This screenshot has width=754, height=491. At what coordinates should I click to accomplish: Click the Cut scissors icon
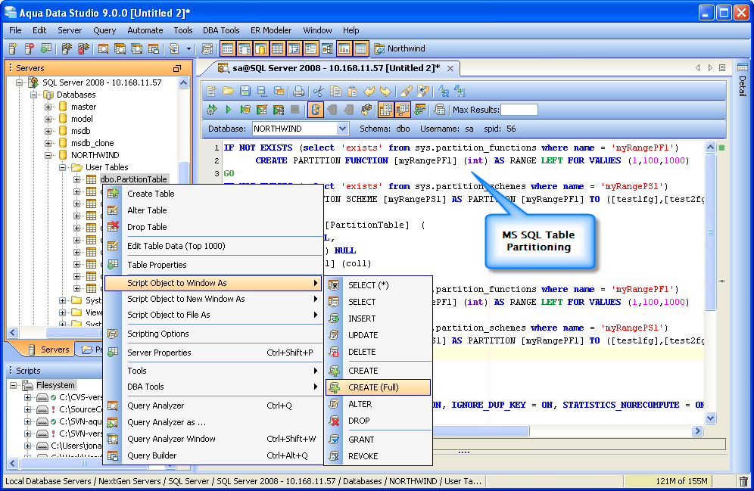318,91
